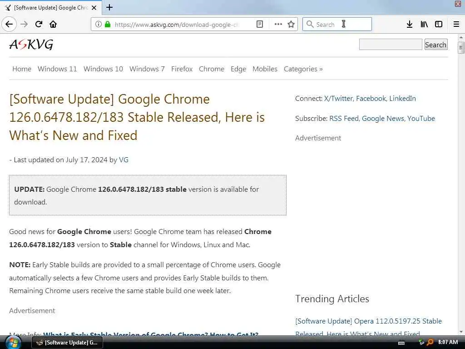465x349 pixels.
Task: Click the forward navigation arrow
Action: 25,24
